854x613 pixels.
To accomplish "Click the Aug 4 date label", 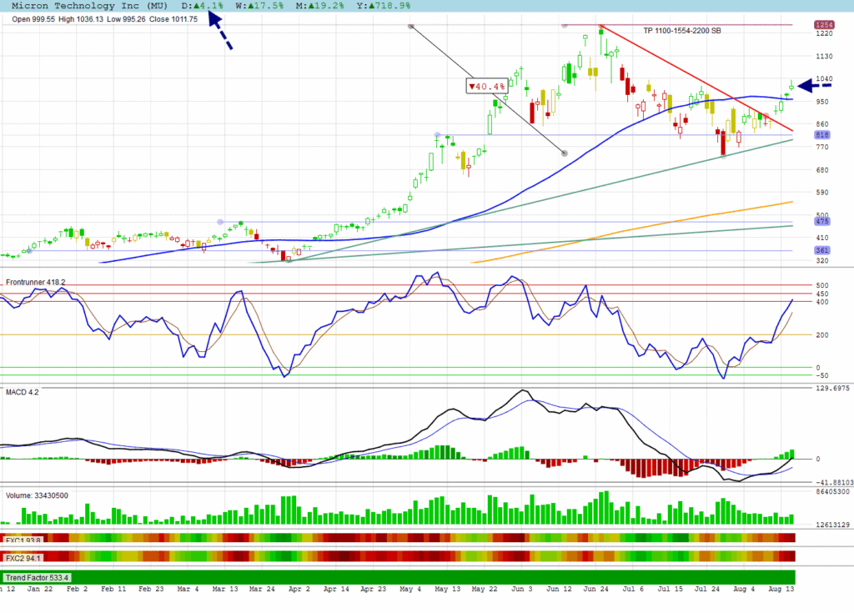I will tap(744, 589).
